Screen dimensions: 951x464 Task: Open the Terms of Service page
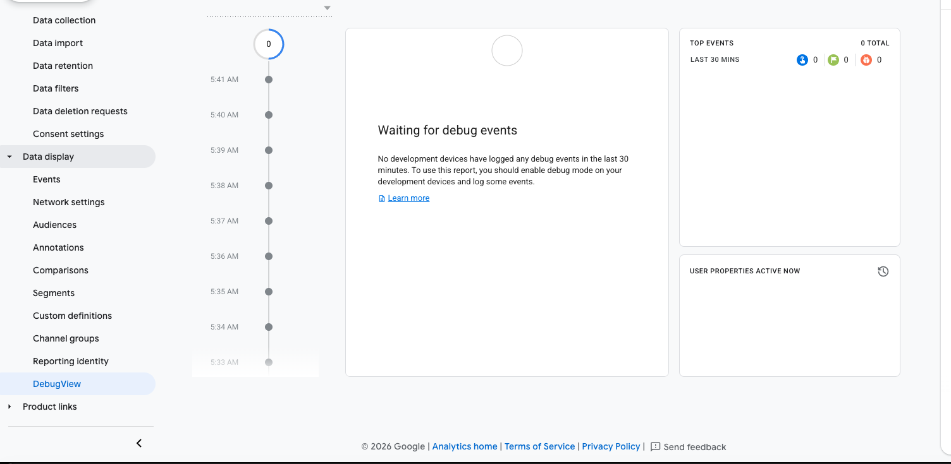tap(539, 446)
